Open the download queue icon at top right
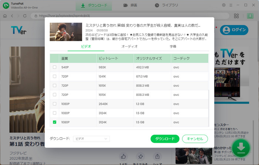 pos(250,16)
